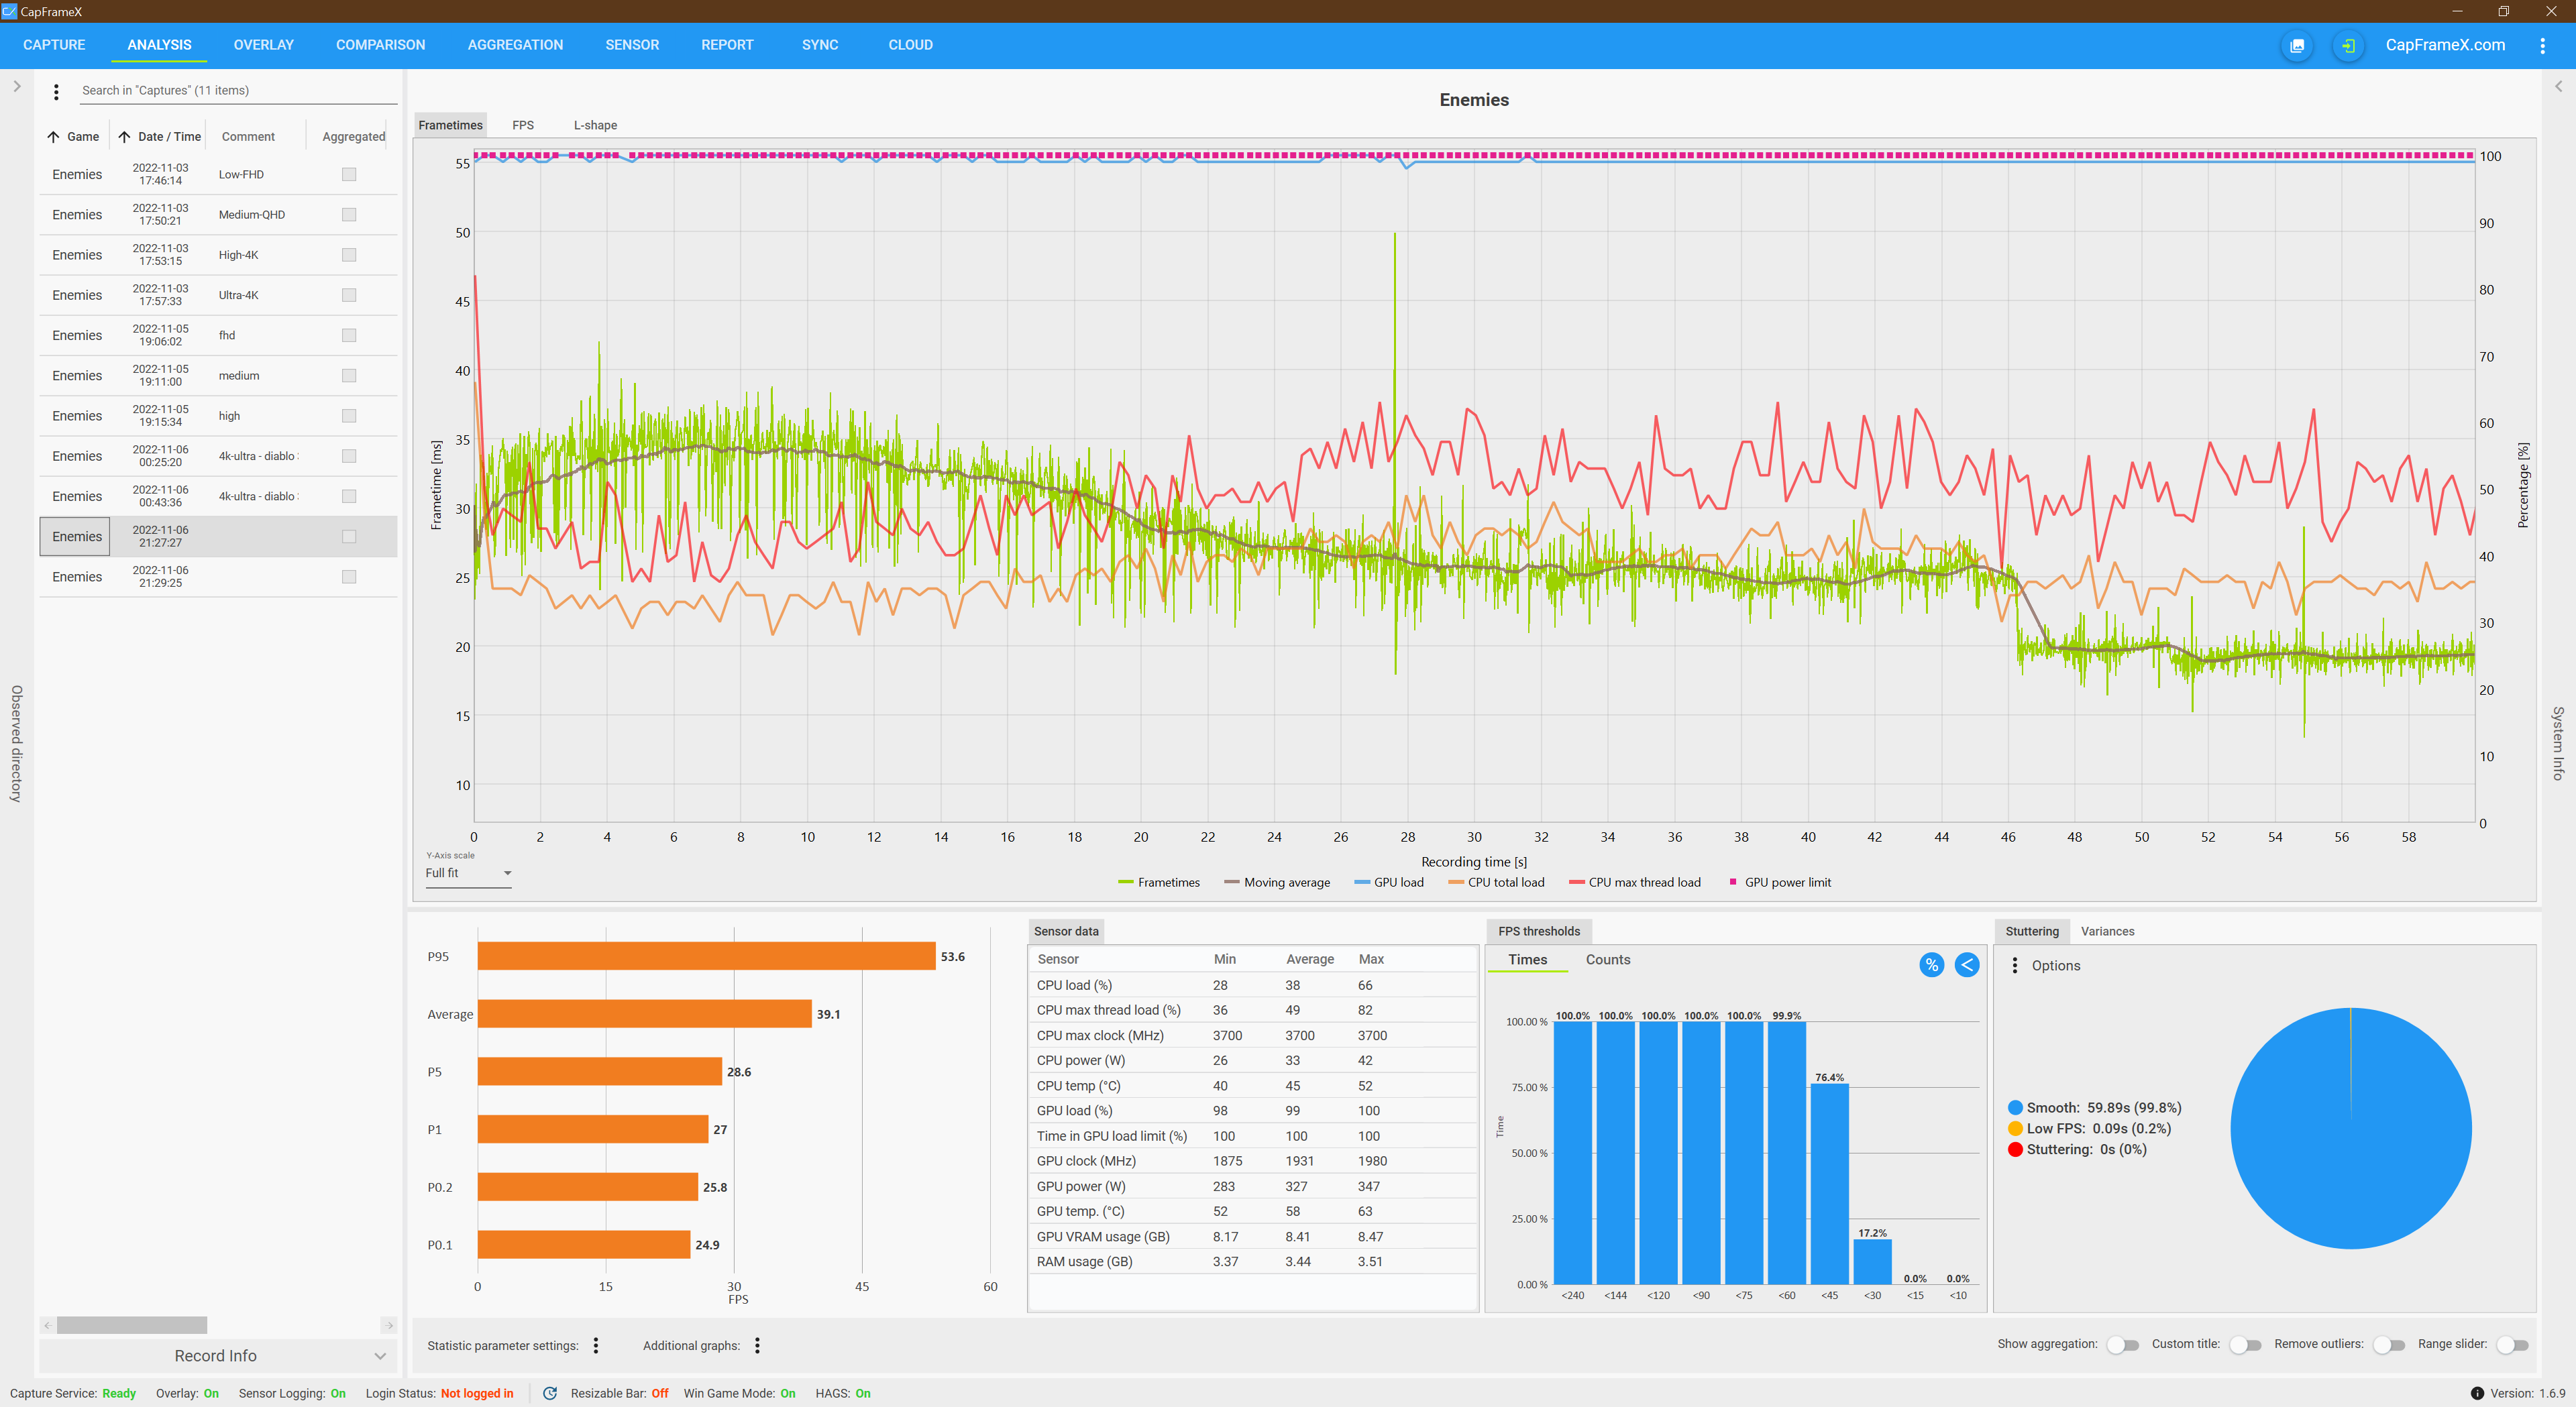Click the less-than icon in FPS thresholds

(x=1966, y=964)
